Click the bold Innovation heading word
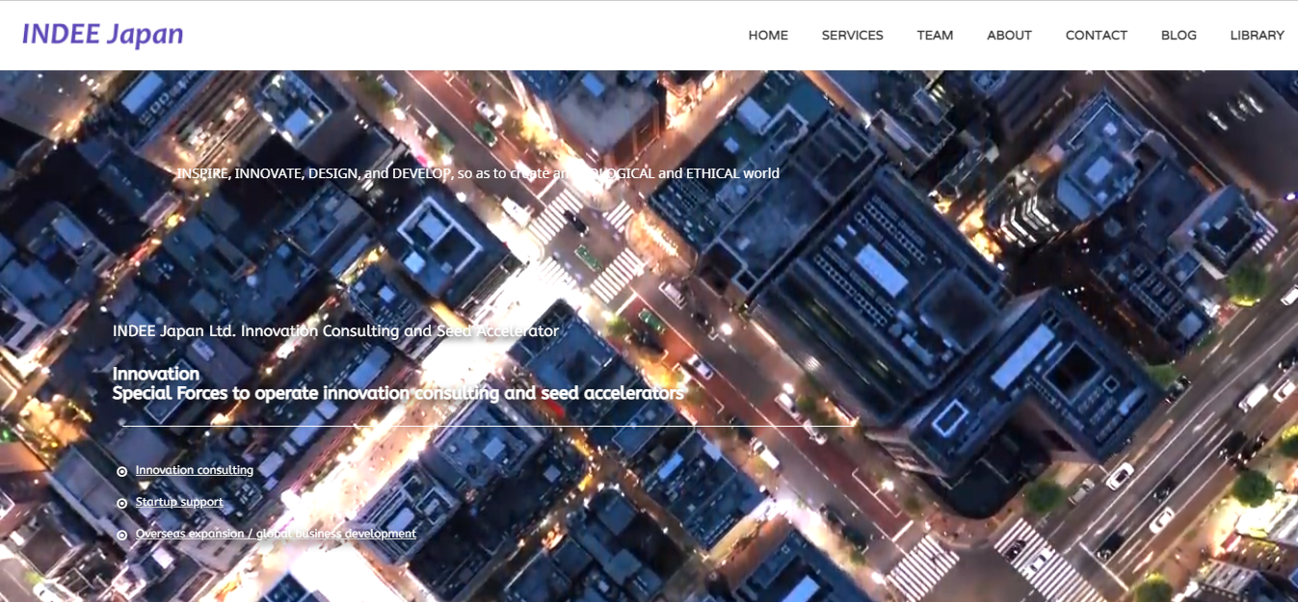Image resolution: width=1298 pixels, height=602 pixels. point(156,374)
